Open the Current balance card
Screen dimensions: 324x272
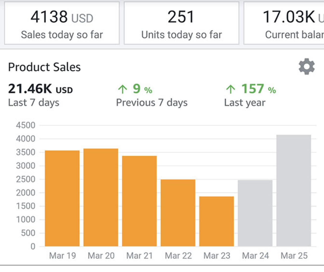[284, 23]
